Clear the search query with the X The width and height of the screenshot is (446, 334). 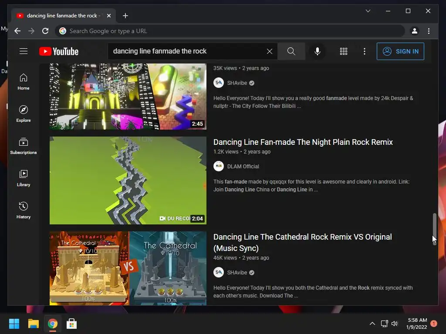coord(269,51)
